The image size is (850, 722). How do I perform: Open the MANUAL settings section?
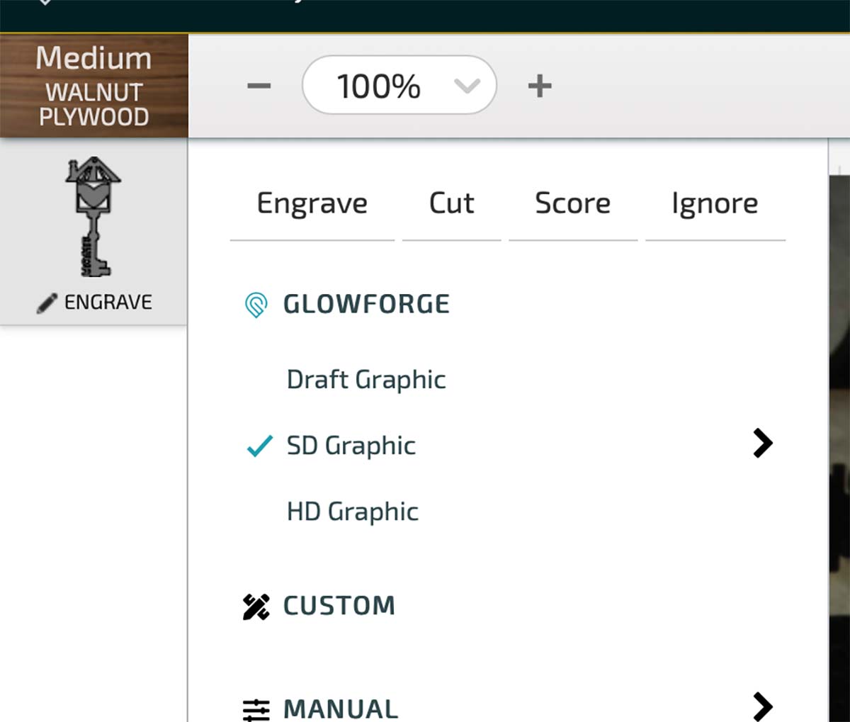(341, 709)
